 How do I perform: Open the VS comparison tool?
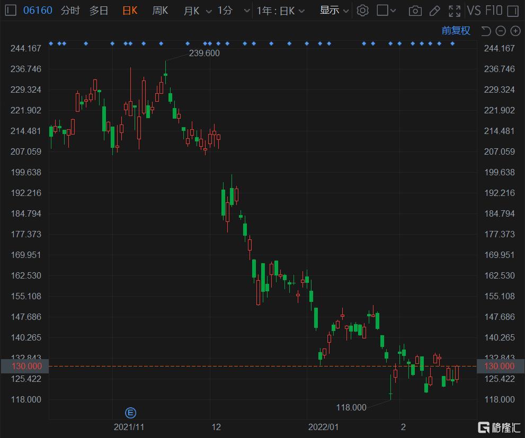pos(474,11)
